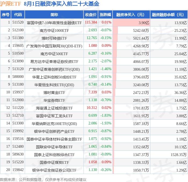The width and height of the screenshot is (188, 182).
Task: Select change value -0.26%
Action: [106, 170]
